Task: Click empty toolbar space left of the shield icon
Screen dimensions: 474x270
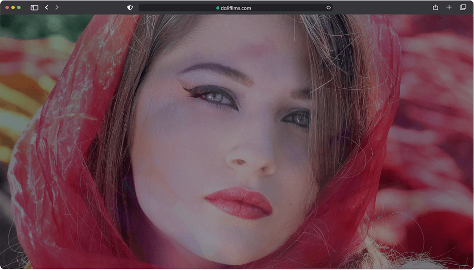Action: [95, 7]
